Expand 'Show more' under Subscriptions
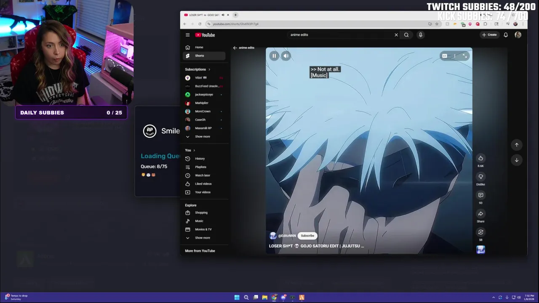This screenshot has width=539, height=303. pos(204,137)
